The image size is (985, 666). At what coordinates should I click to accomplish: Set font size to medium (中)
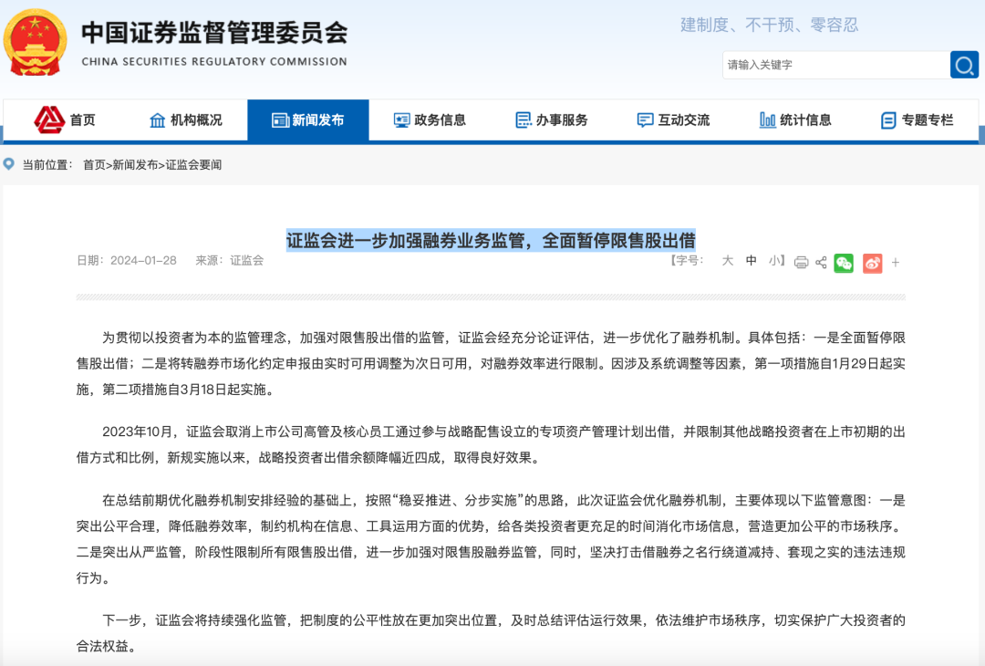click(x=751, y=261)
